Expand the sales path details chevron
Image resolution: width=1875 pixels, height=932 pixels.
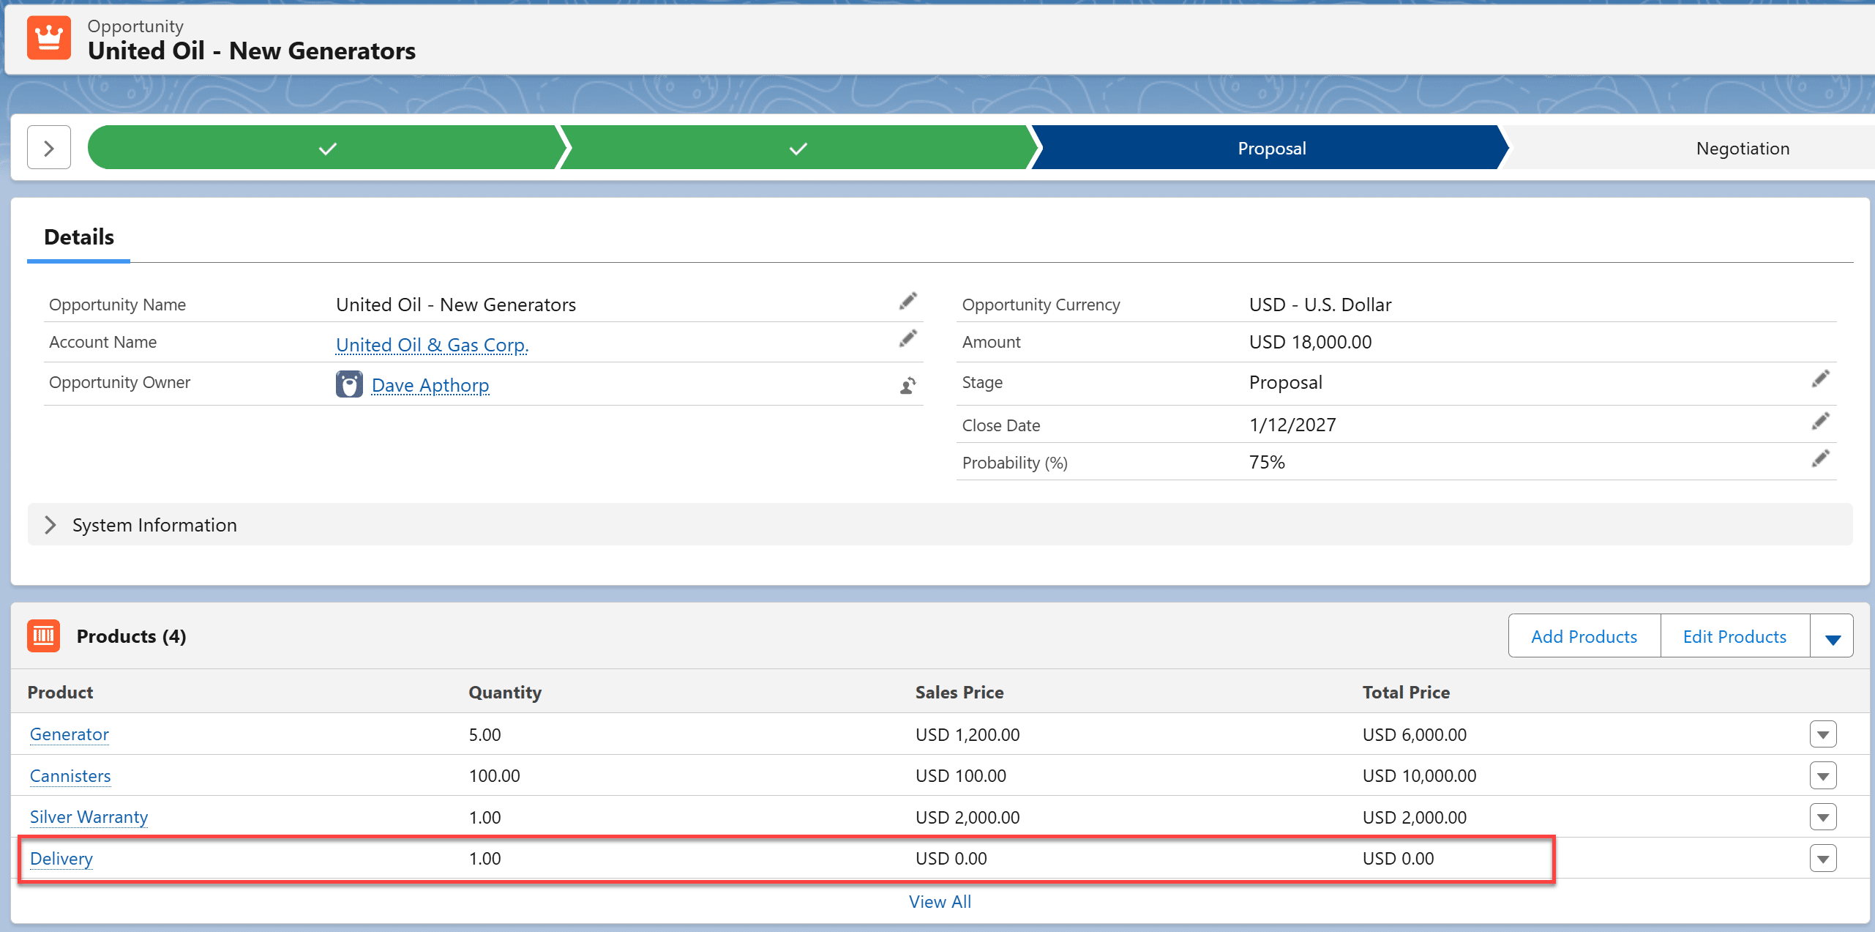click(49, 148)
